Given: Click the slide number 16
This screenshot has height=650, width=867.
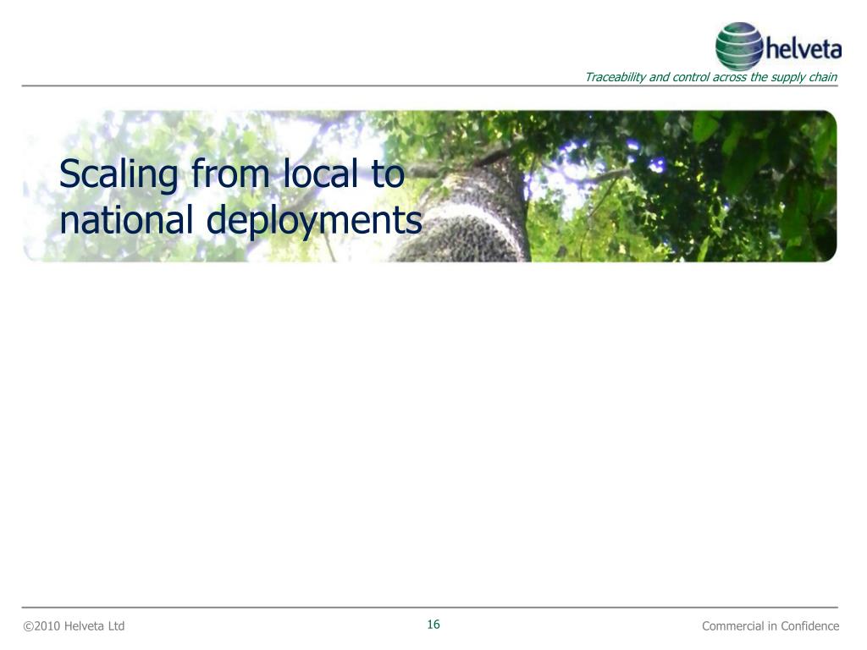Looking at the screenshot, I should (433, 625).
